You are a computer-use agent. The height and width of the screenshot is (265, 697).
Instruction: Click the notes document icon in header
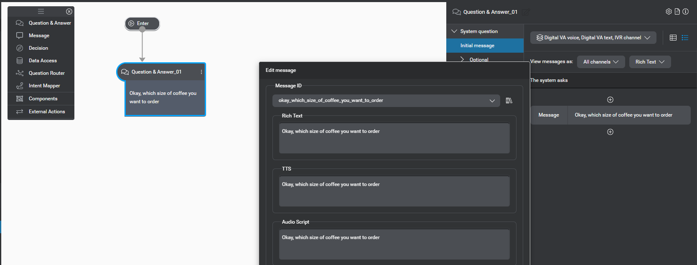point(677,12)
